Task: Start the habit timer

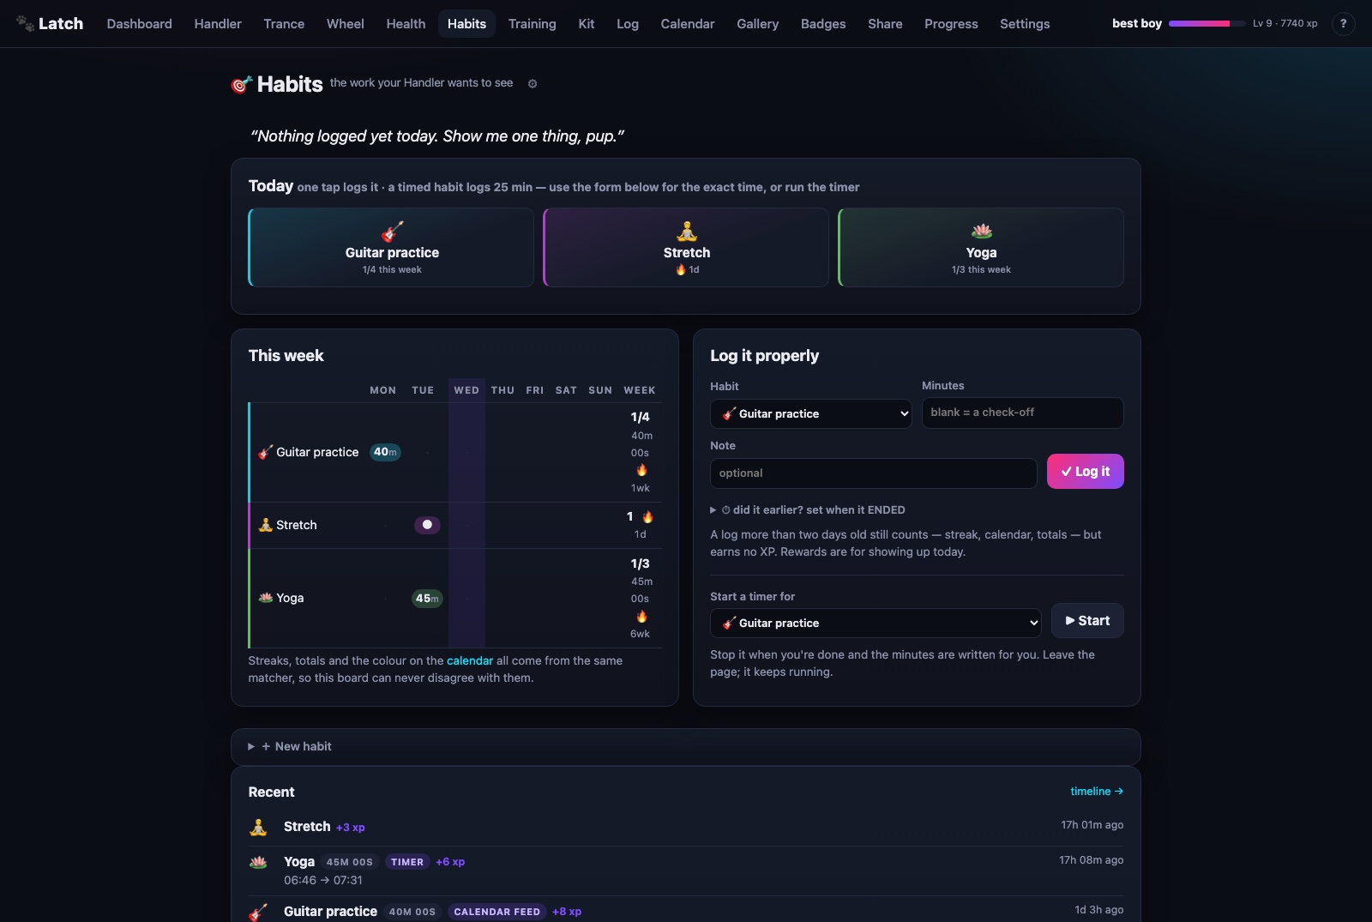Action: point(1087,621)
